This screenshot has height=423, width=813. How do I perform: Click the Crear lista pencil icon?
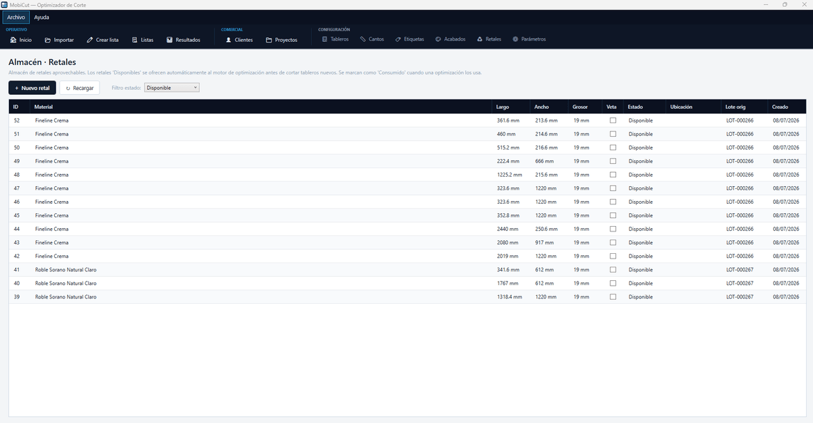[x=90, y=40]
